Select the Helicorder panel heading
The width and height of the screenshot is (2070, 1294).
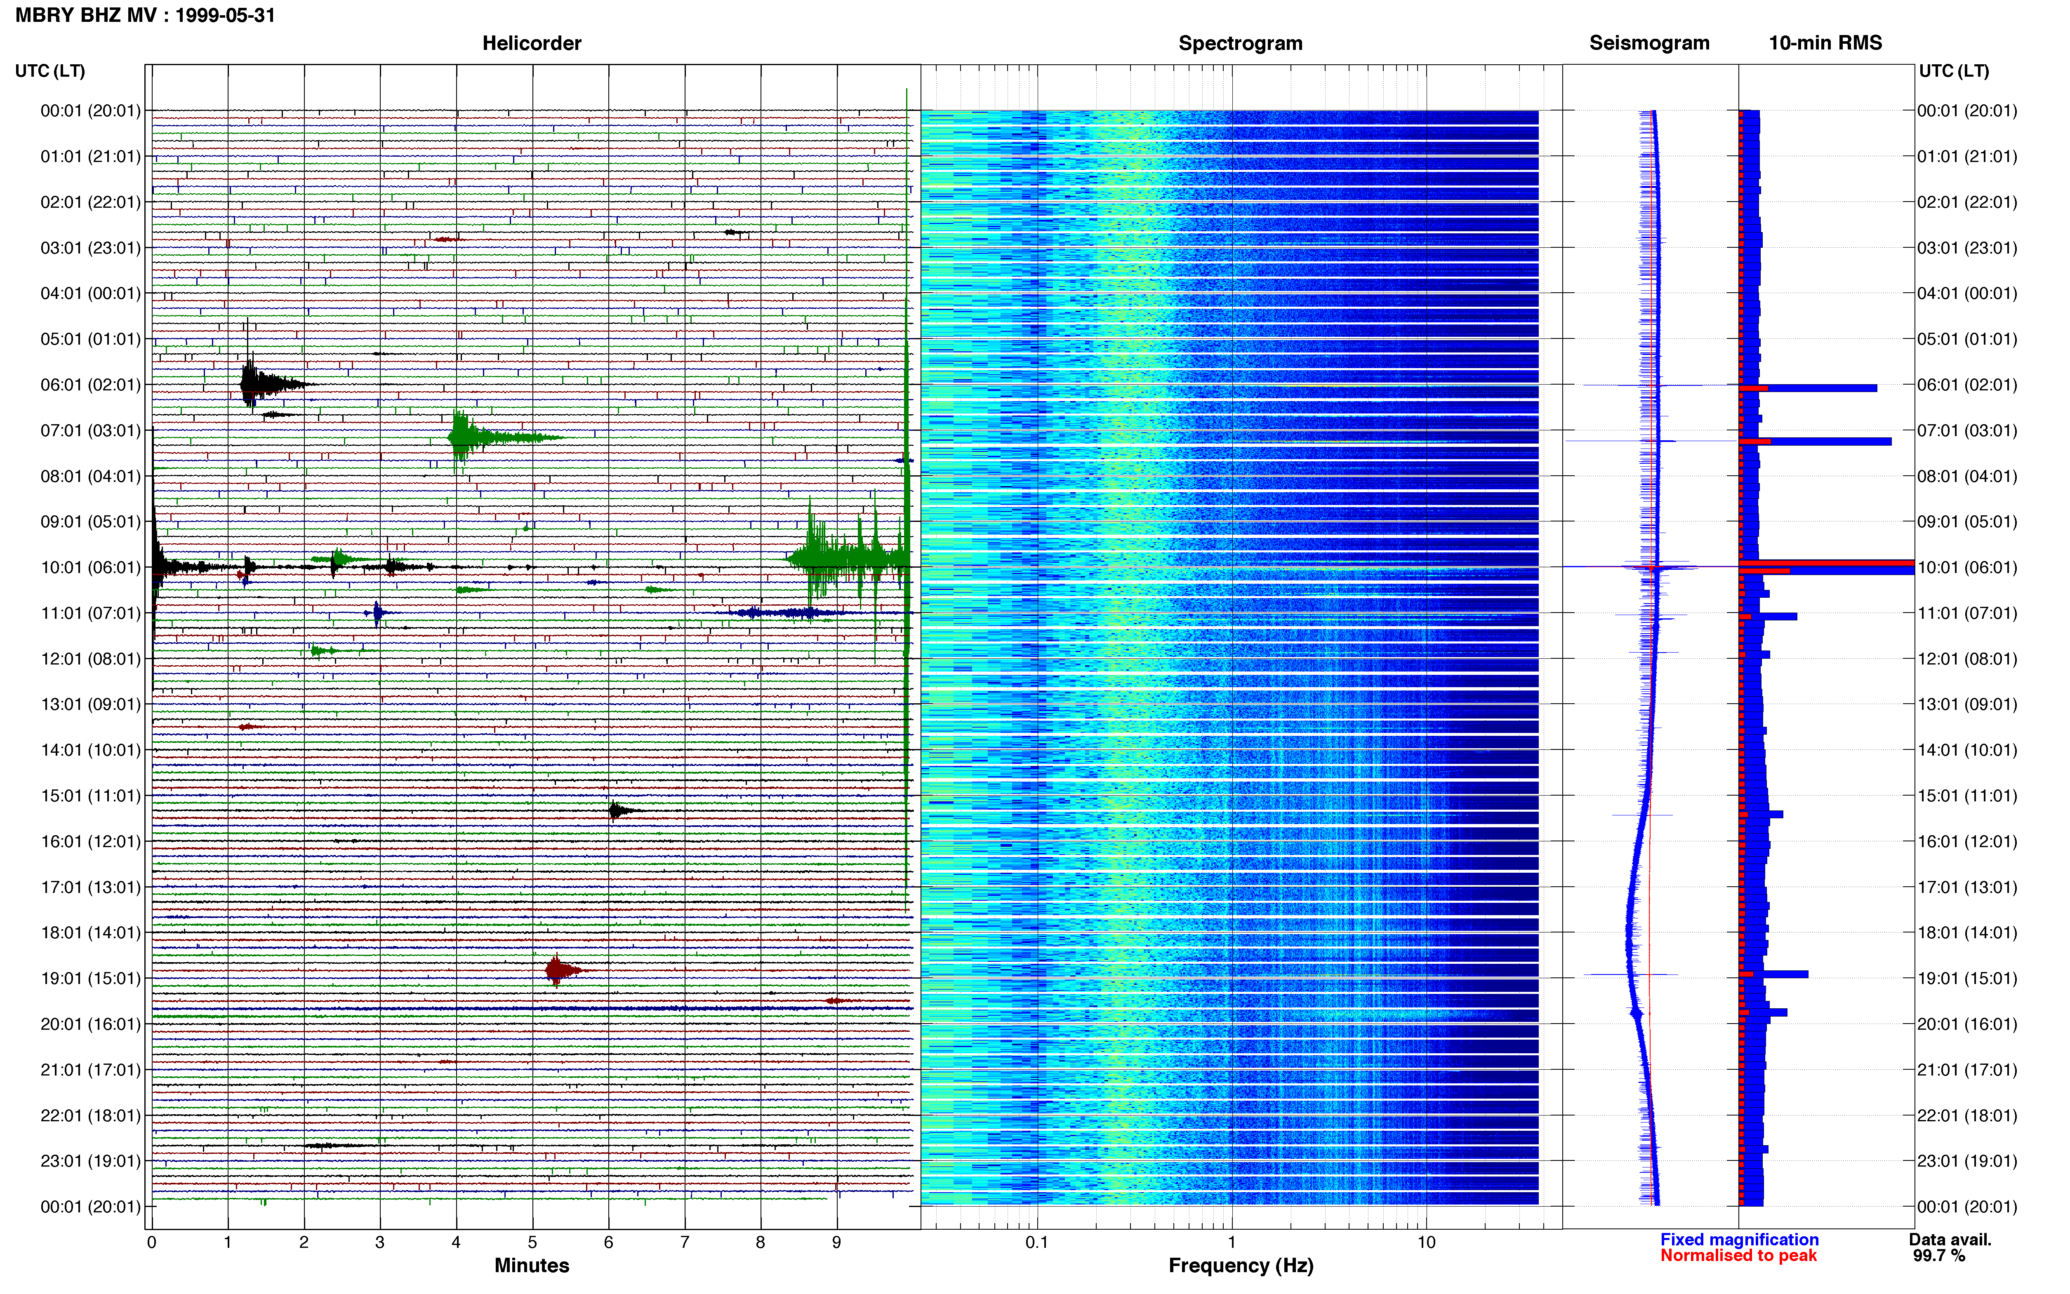(532, 43)
